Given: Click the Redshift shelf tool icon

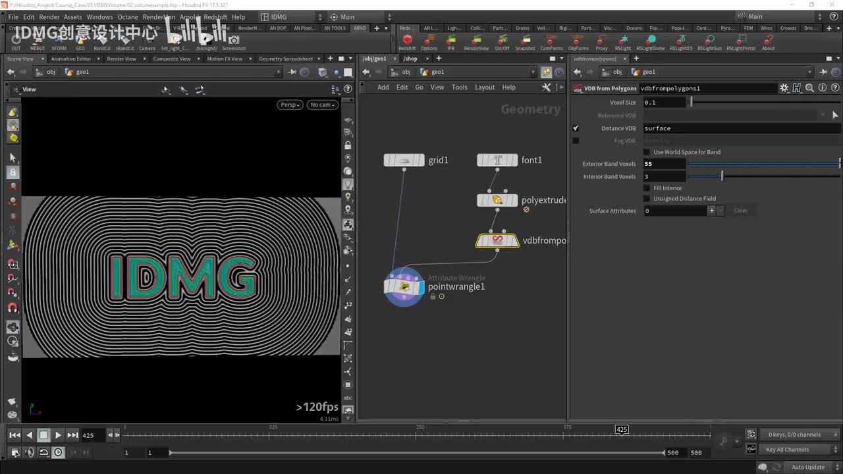Looking at the screenshot, I should coord(407,39).
